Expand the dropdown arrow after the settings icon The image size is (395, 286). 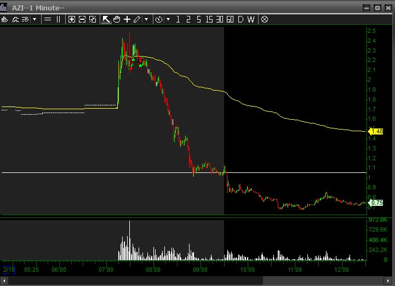point(35,19)
